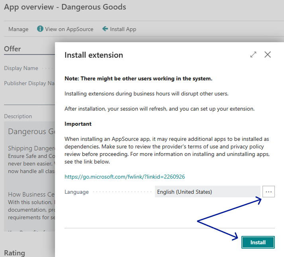Click the arrow icon beside Install App

[105, 29]
